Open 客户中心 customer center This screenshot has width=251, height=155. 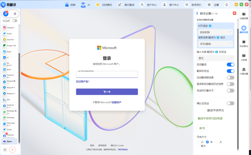coord(170,5)
